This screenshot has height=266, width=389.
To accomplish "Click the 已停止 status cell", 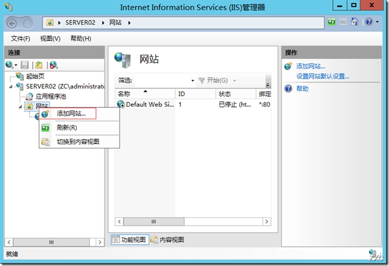I will [235, 104].
